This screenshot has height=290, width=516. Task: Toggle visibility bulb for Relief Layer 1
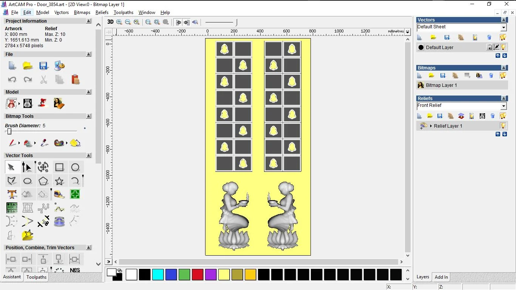pos(503,126)
